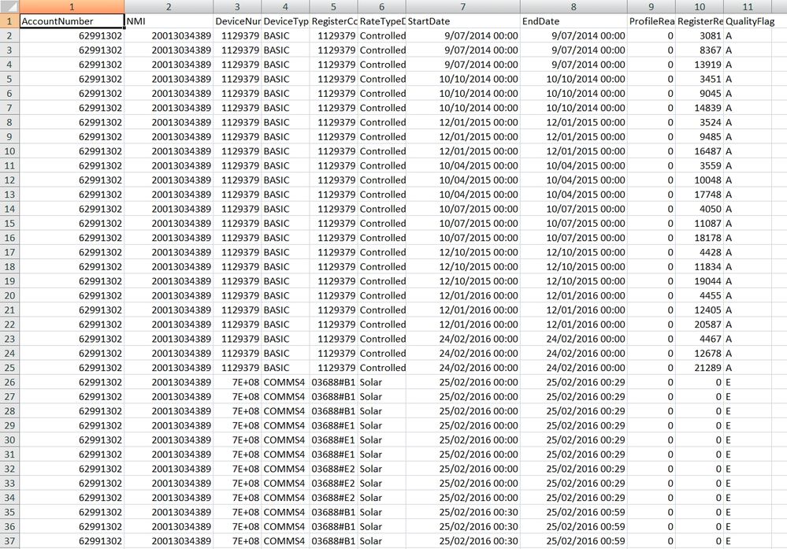
Task: Select the cell containing 21289
Action: click(x=699, y=369)
